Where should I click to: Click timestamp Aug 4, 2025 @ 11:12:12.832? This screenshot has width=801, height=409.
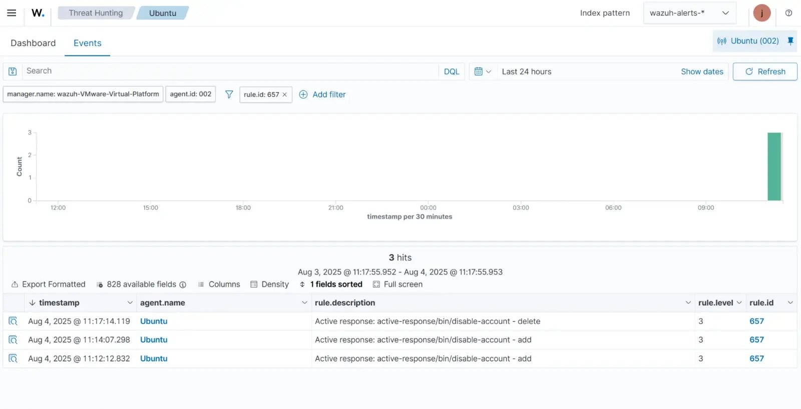pyautogui.click(x=79, y=358)
